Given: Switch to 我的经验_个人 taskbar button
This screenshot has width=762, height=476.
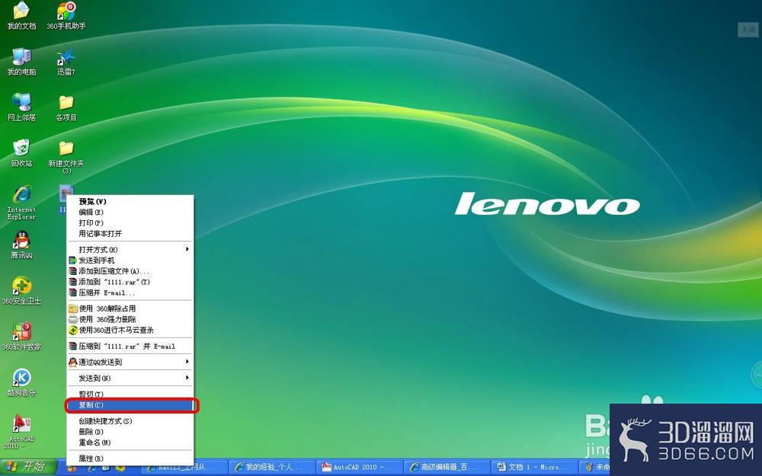Looking at the screenshot, I should [272, 468].
